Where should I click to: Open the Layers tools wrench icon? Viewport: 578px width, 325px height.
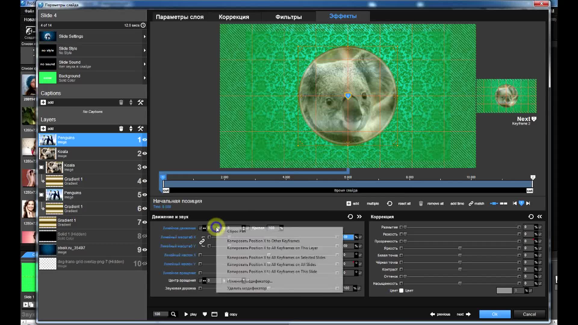tap(141, 128)
